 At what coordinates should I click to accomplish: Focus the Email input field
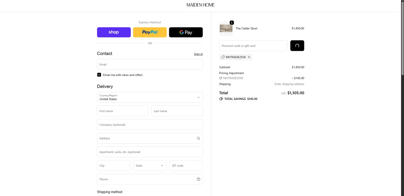[150, 64]
